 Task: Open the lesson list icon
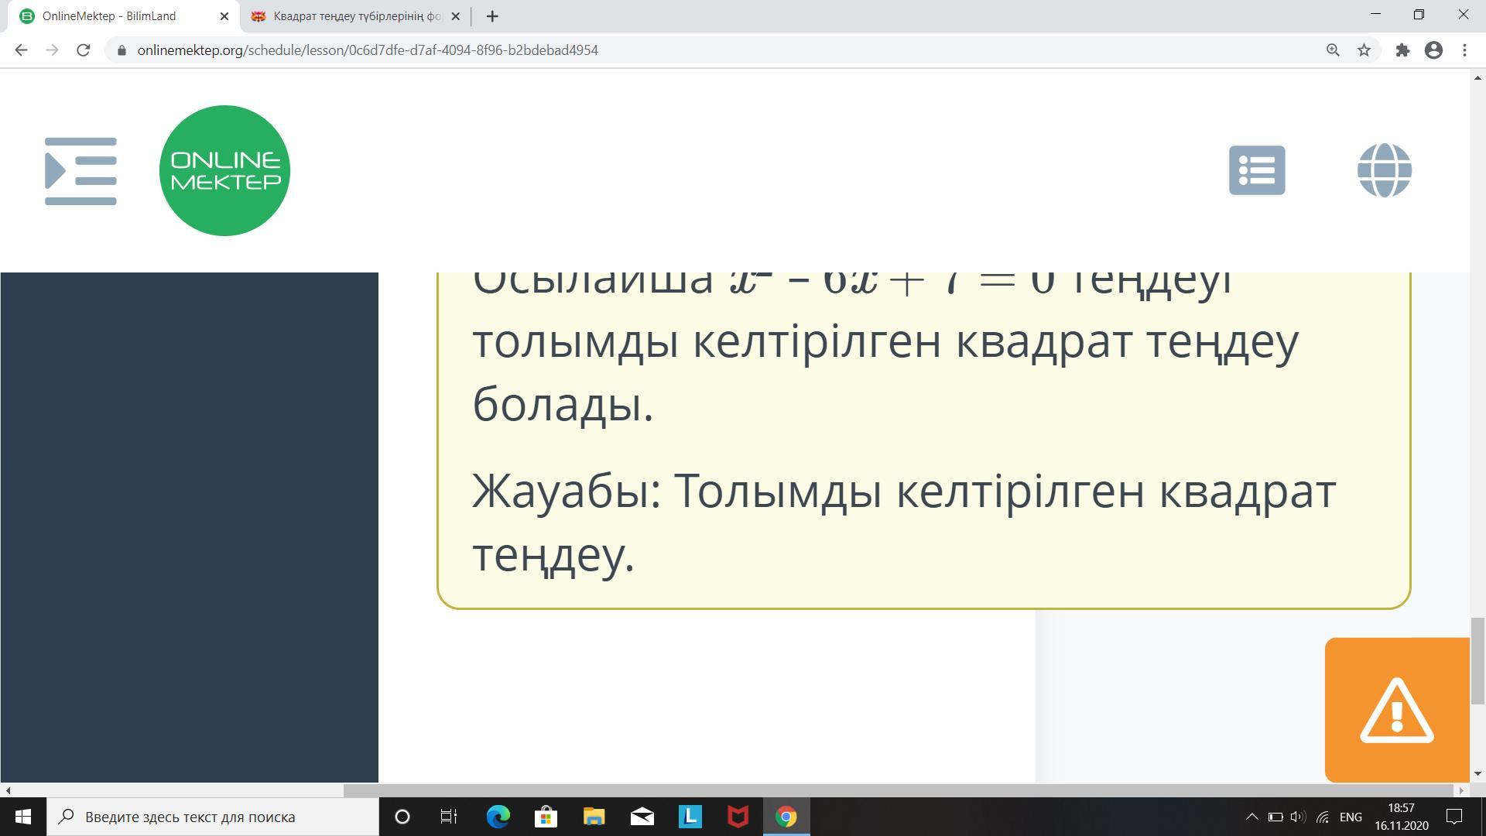click(x=1257, y=170)
